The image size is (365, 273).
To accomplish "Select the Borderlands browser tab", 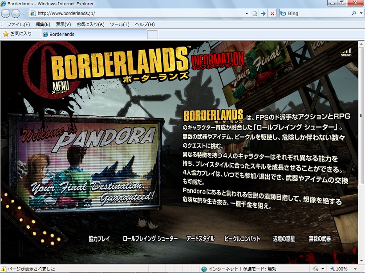I will tap(94, 34).
